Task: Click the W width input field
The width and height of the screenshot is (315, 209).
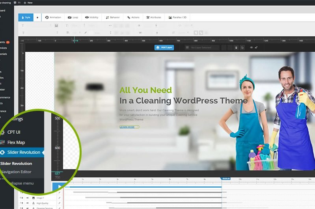Action: (x=148, y=33)
